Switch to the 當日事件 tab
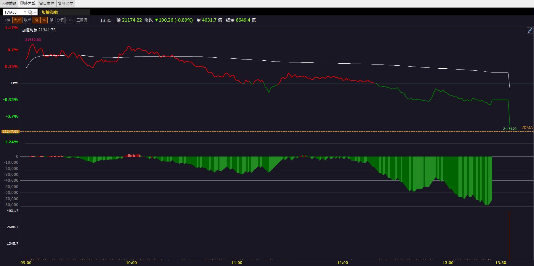Screen dimensions: 534x266 [47, 3]
